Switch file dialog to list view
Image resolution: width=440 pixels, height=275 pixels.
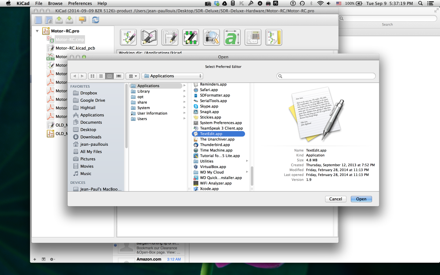point(101,76)
